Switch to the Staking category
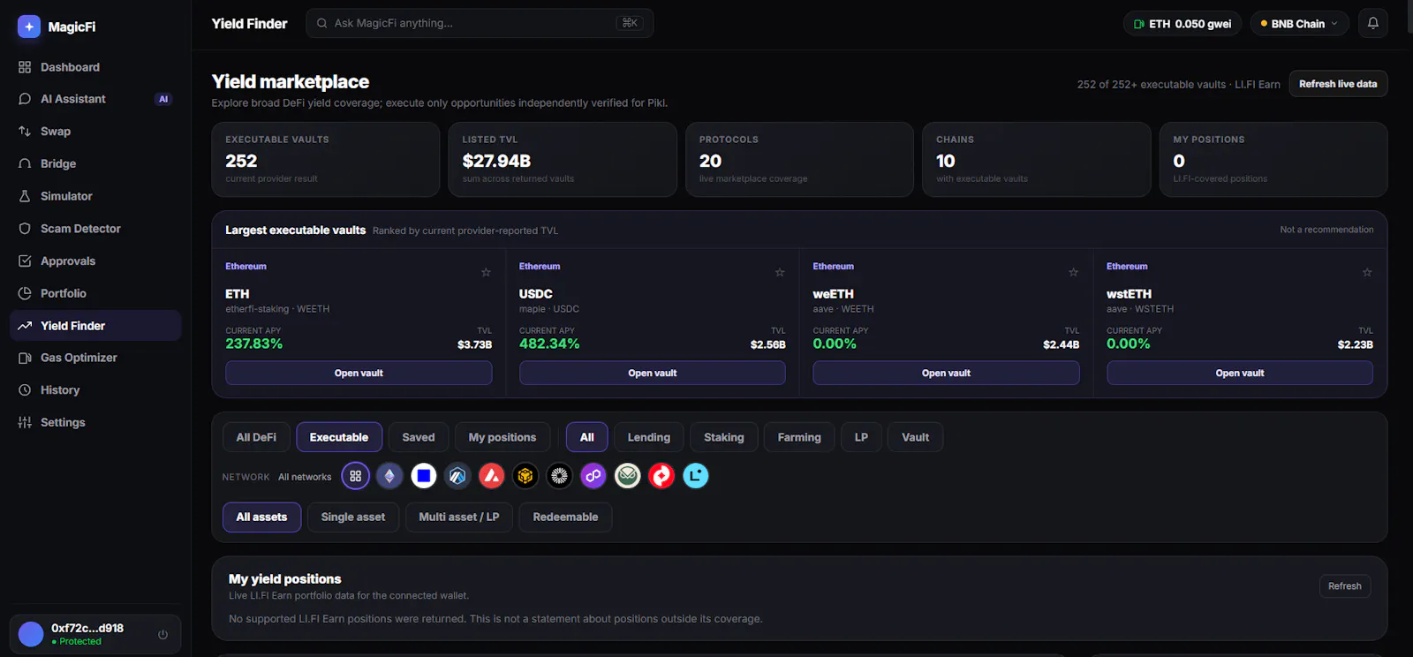 click(724, 437)
